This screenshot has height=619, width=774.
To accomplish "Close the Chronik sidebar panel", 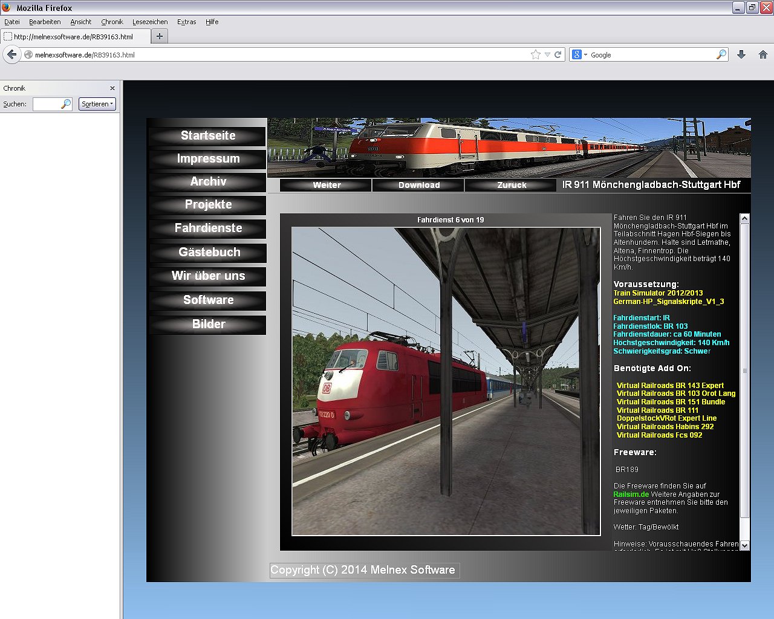I will pos(112,88).
